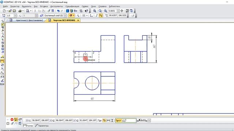The width and height of the screenshot is (234, 131).
Task: Toggle the global snaps magnet button
Action: (x=71, y=15)
